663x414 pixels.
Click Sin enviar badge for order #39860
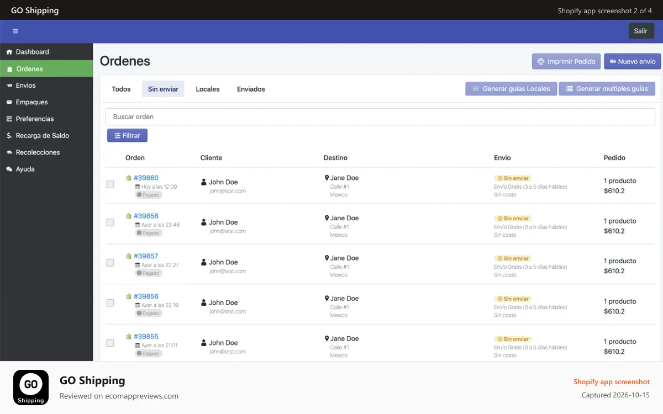point(513,178)
